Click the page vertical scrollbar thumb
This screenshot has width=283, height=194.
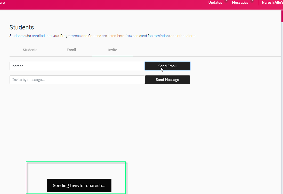(x=282, y=16)
